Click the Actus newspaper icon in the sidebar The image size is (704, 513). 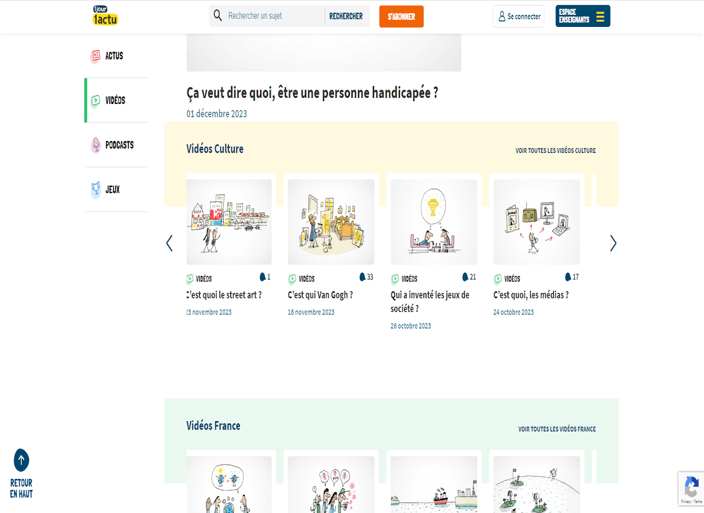pyautogui.click(x=96, y=56)
